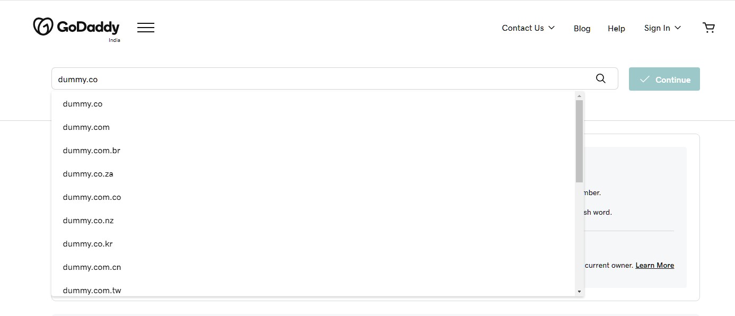Screen dimensions: 735x316
Task: Open the Help page
Action: tap(616, 29)
